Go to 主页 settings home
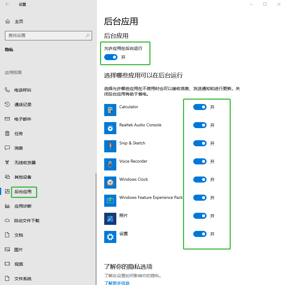This screenshot has width=282, height=285. click(19, 21)
